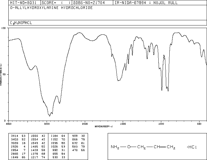Click the 2854 peak row with value 7
Viewport: 207px width, 160px height.
[x=18, y=150]
